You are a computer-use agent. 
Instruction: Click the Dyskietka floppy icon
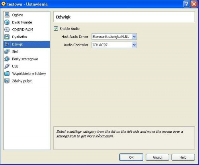click(7, 37)
